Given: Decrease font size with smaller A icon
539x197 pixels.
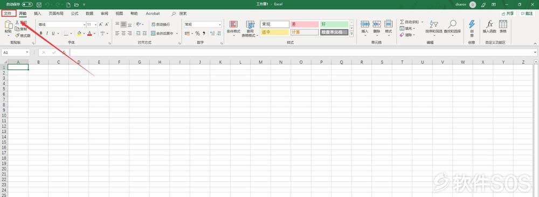Looking at the screenshot, I should point(107,24).
